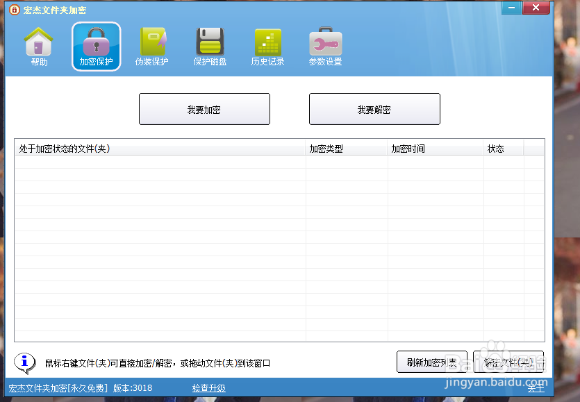Sort by the 状态 column header
Screen dimensions: 580x402
504,149
